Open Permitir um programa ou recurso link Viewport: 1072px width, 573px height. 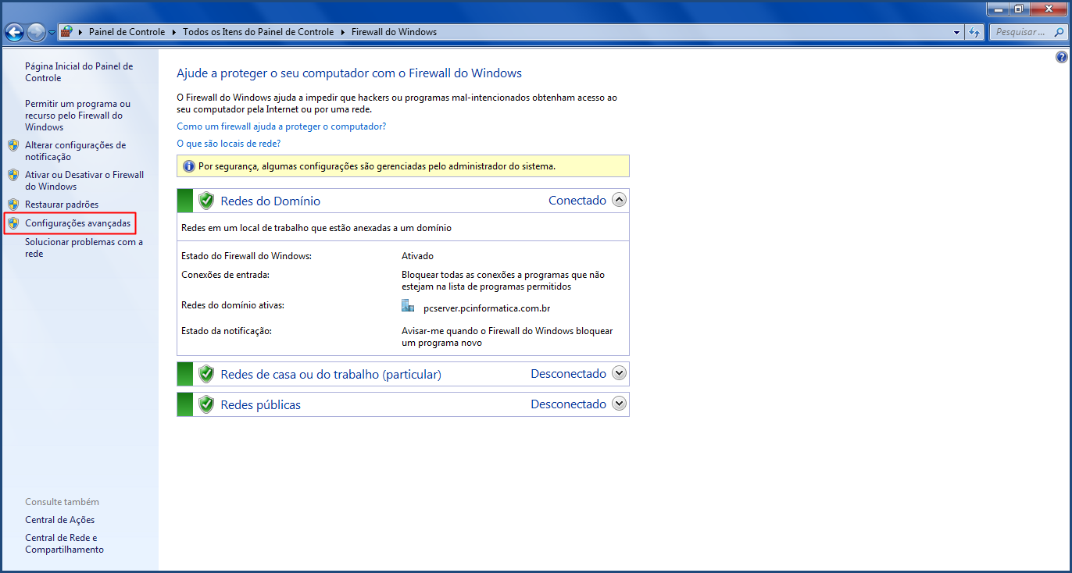(77, 116)
